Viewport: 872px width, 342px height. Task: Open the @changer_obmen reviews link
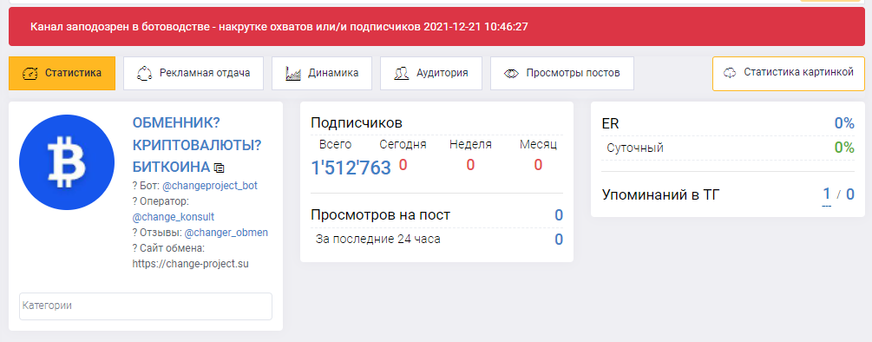tap(226, 233)
